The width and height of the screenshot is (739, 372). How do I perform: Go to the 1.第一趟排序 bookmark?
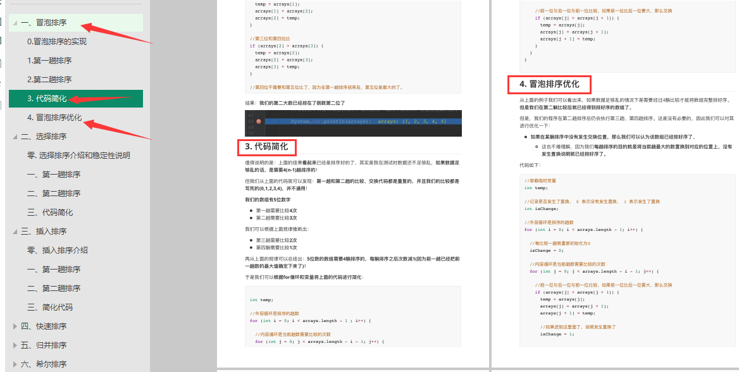coord(49,60)
